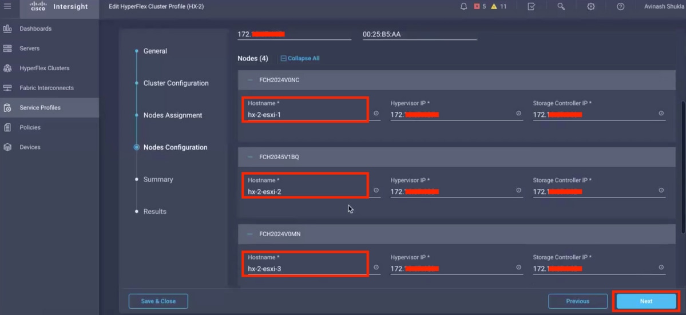Click the Next button
686x315 pixels.
point(646,301)
